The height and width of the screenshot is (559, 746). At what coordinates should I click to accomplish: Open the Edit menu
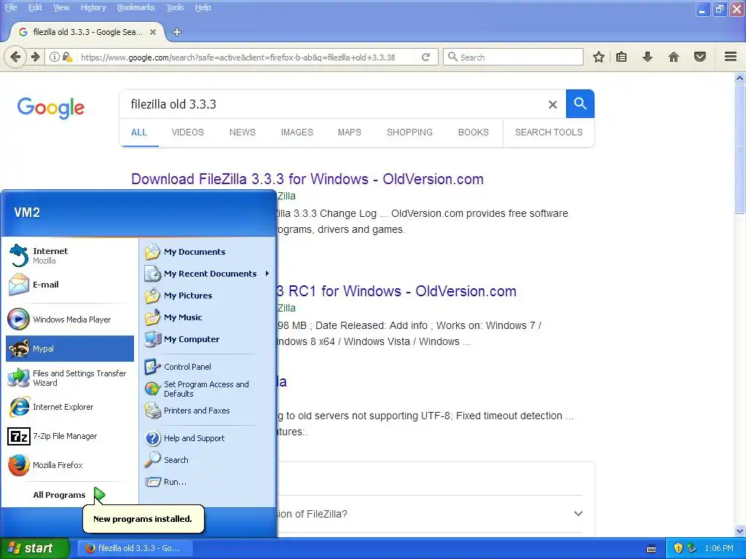pos(35,7)
